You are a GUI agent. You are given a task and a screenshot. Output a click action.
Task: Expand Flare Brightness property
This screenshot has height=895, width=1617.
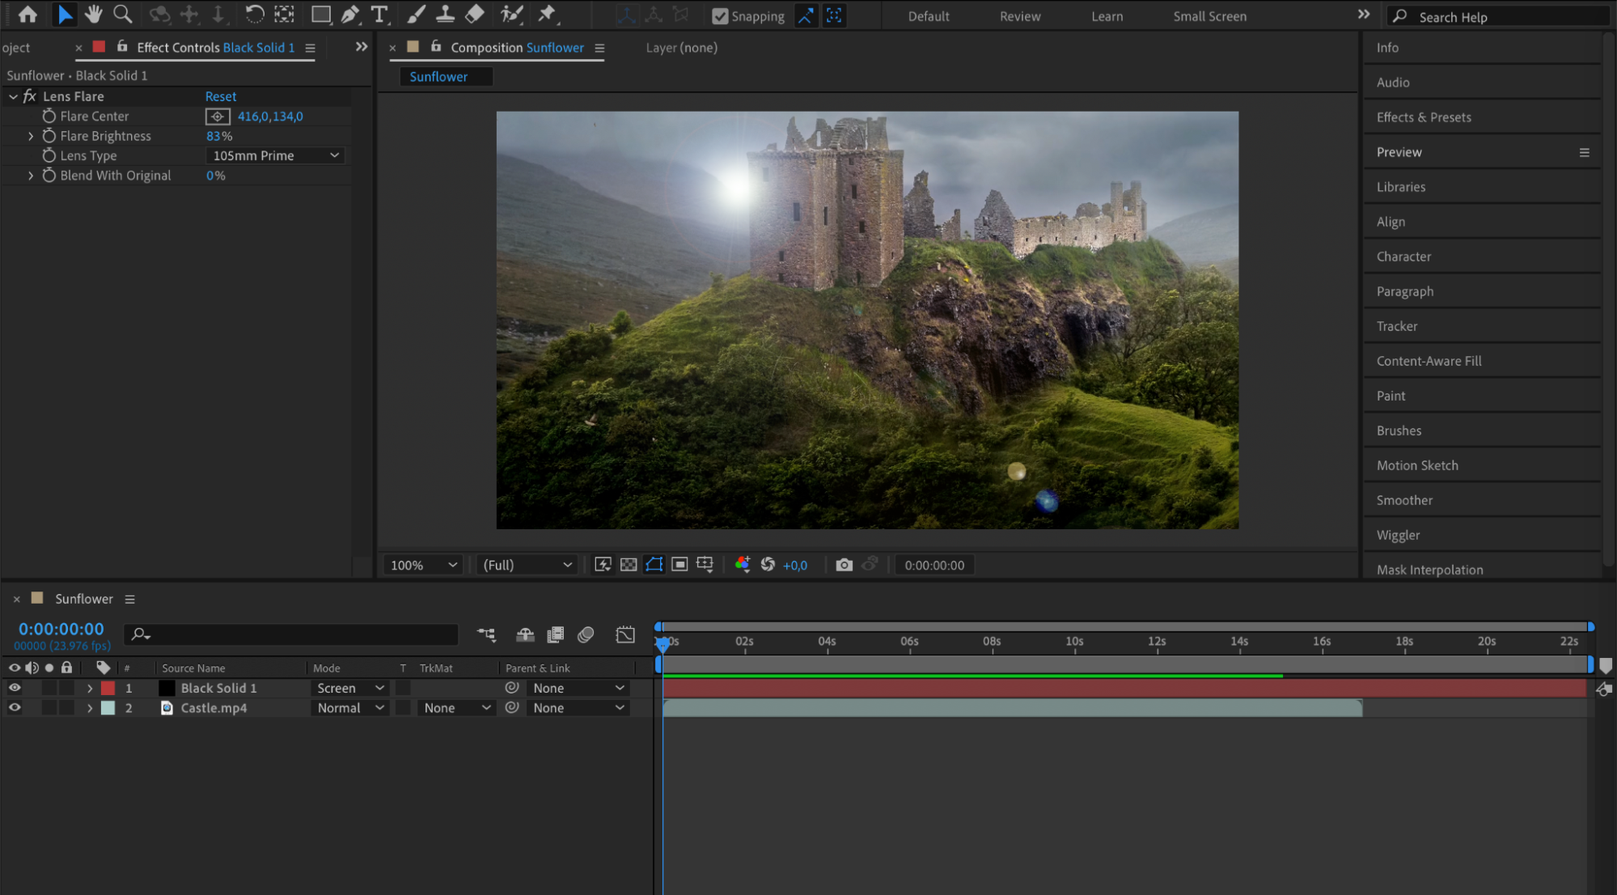(31, 136)
